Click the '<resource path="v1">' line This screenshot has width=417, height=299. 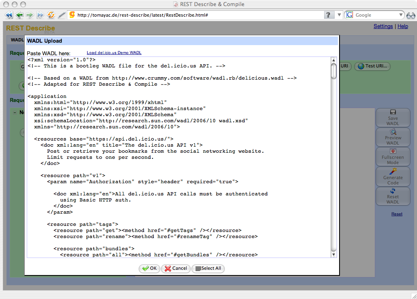pos(73,176)
